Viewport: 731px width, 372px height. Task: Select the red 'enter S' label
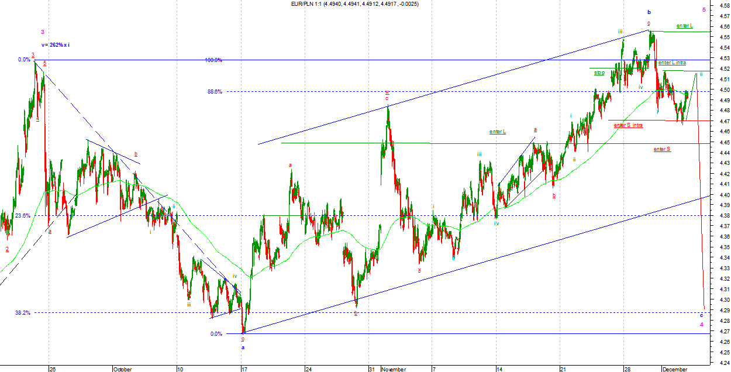[662, 149]
